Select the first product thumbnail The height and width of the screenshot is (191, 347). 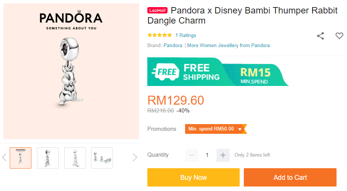click(21, 158)
